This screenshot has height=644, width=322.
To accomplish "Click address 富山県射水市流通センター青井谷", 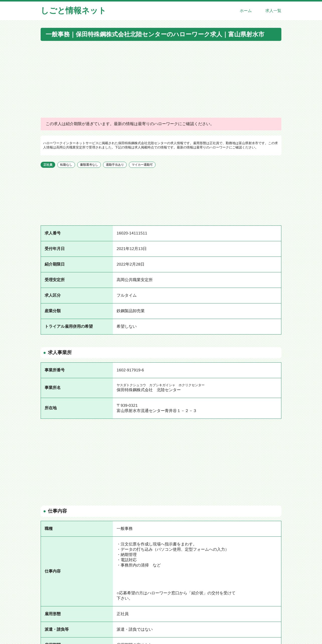I will pyautogui.click(x=156, y=411).
